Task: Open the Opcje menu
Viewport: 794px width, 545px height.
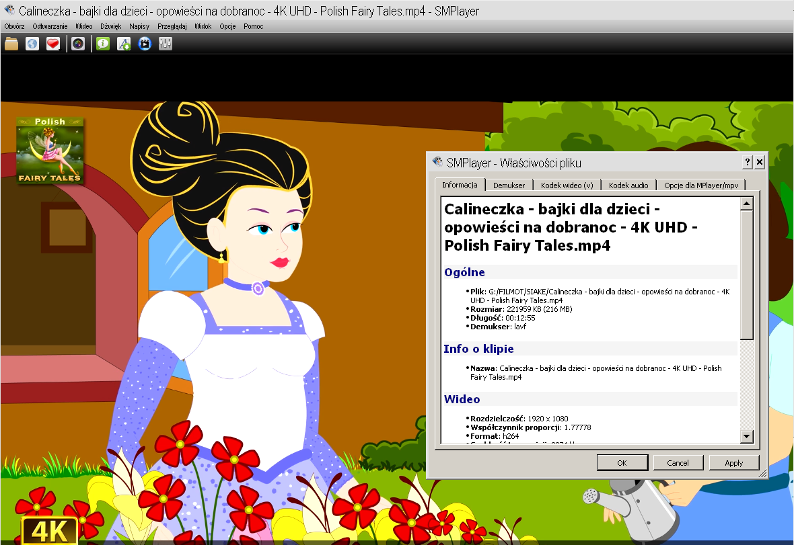Action: (x=228, y=26)
